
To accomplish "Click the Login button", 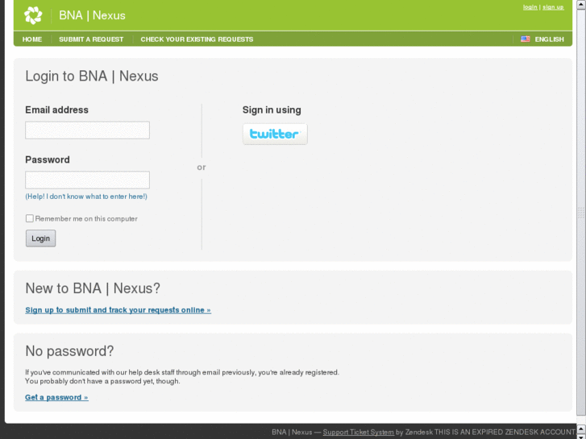I will (41, 238).
